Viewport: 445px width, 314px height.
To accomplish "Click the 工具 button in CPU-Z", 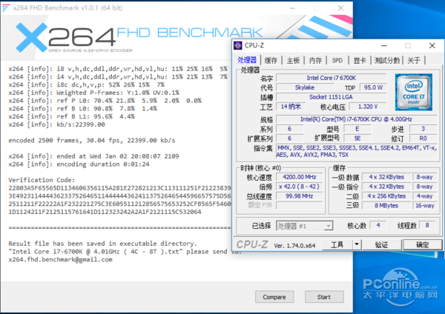I will pyautogui.click(x=337, y=244).
